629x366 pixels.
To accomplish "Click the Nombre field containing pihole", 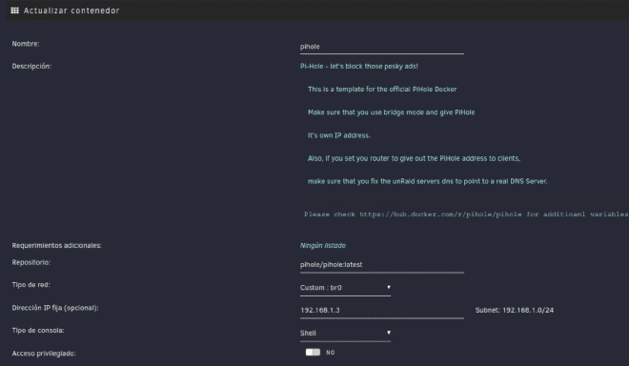I will pyautogui.click(x=382, y=47).
